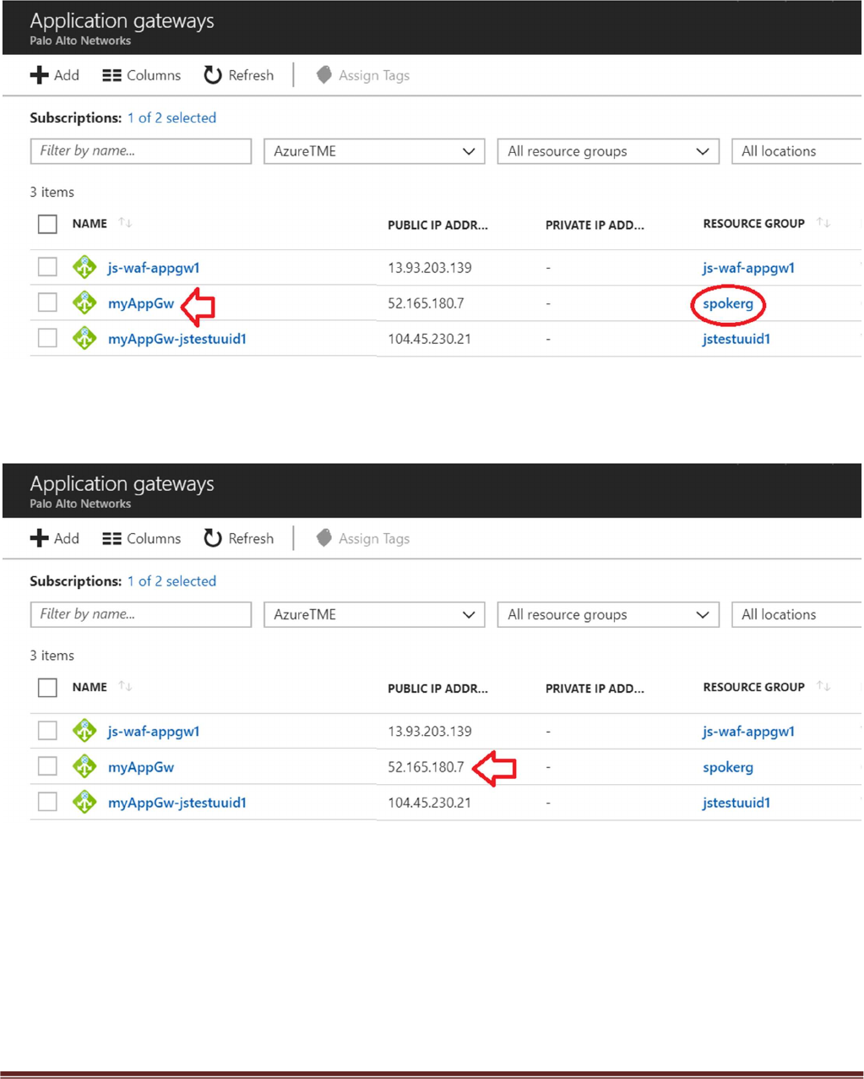The width and height of the screenshot is (864, 1079).
Task: Open js-waf-appgw1 resource group link in upper screenshot
Action: point(748,268)
